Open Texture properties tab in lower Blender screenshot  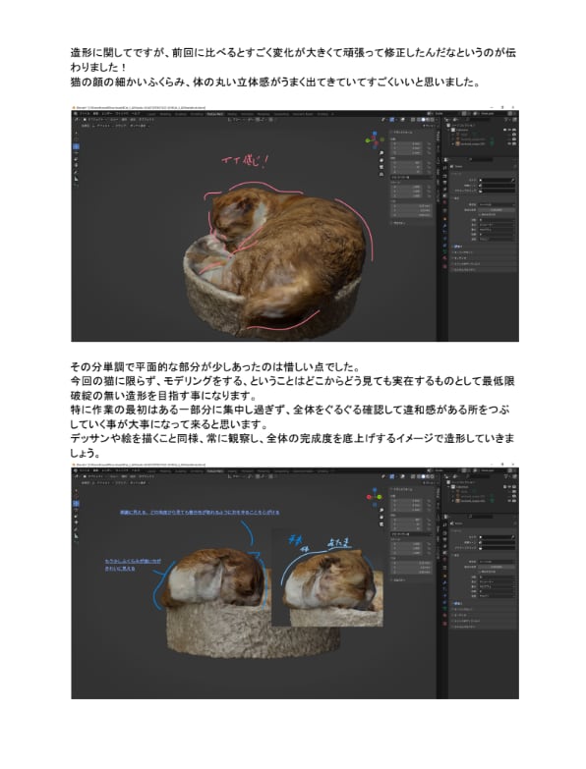(x=444, y=624)
